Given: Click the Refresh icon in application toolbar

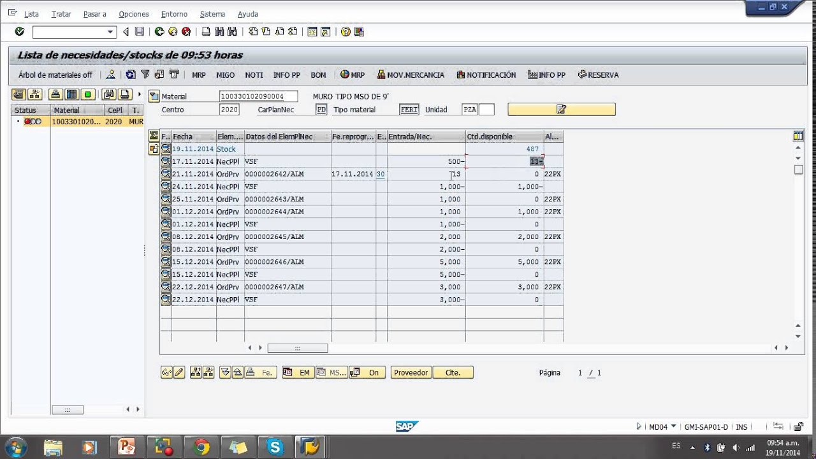Looking at the screenshot, I should point(130,75).
